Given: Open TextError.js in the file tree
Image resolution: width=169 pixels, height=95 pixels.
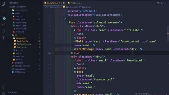Looking at the screenshot, I should point(22,47).
